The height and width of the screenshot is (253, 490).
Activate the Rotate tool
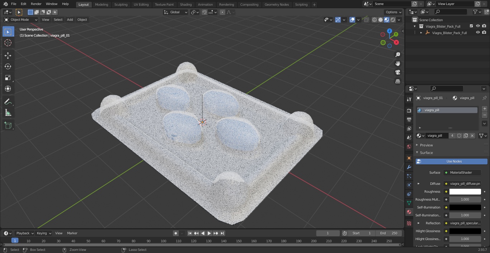point(8,66)
